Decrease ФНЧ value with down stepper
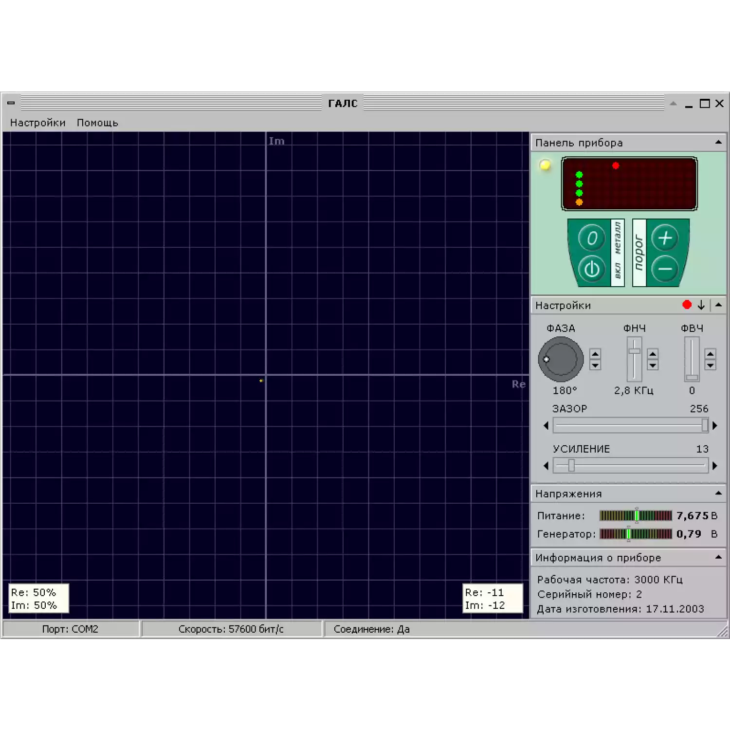Screen dimensions: 730x730 coord(653,365)
